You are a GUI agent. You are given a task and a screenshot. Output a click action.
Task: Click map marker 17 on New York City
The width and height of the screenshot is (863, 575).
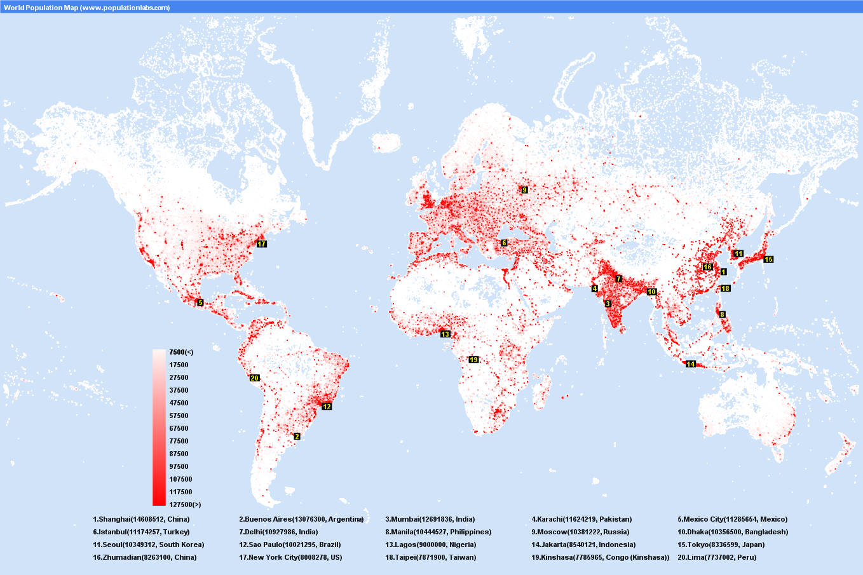pyautogui.click(x=262, y=244)
